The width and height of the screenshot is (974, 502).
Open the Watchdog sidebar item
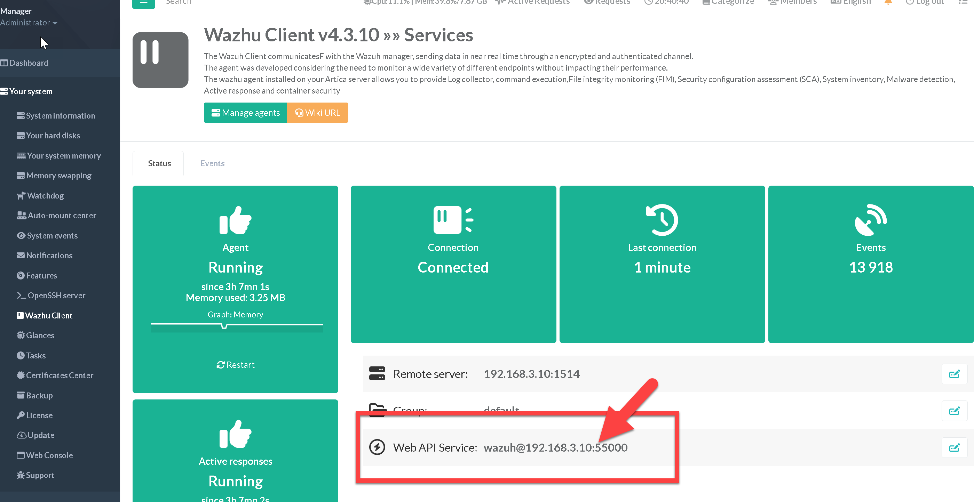[45, 196]
